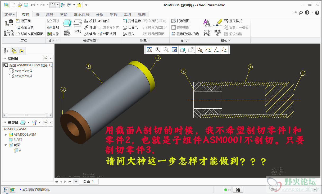Open command search magnifier icon

pyautogui.click(x=301, y=12)
